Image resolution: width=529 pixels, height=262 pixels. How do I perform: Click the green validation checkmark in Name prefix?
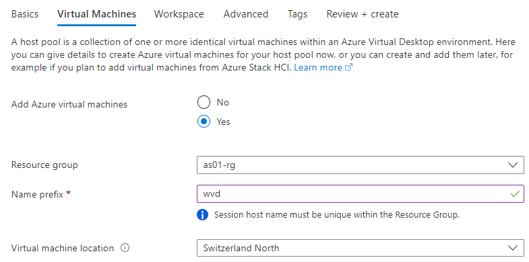(514, 194)
